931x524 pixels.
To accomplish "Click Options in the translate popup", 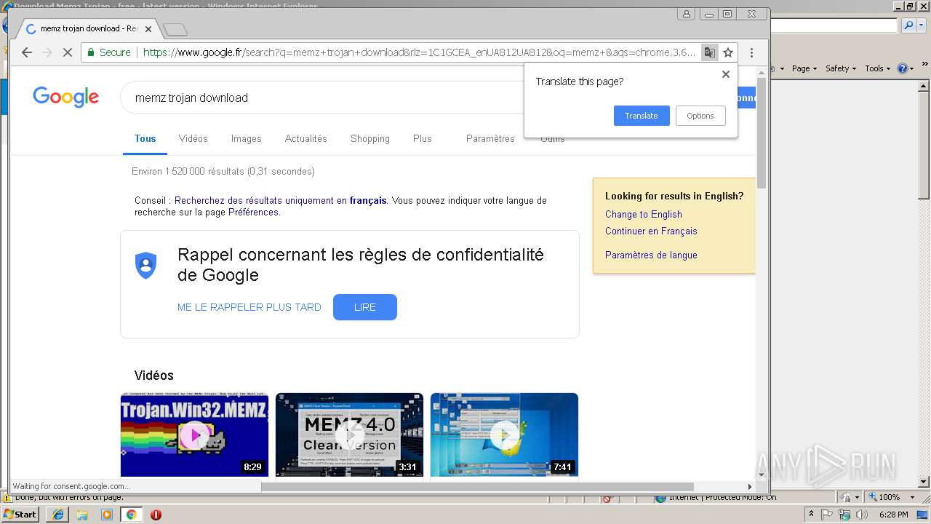I will click(700, 116).
